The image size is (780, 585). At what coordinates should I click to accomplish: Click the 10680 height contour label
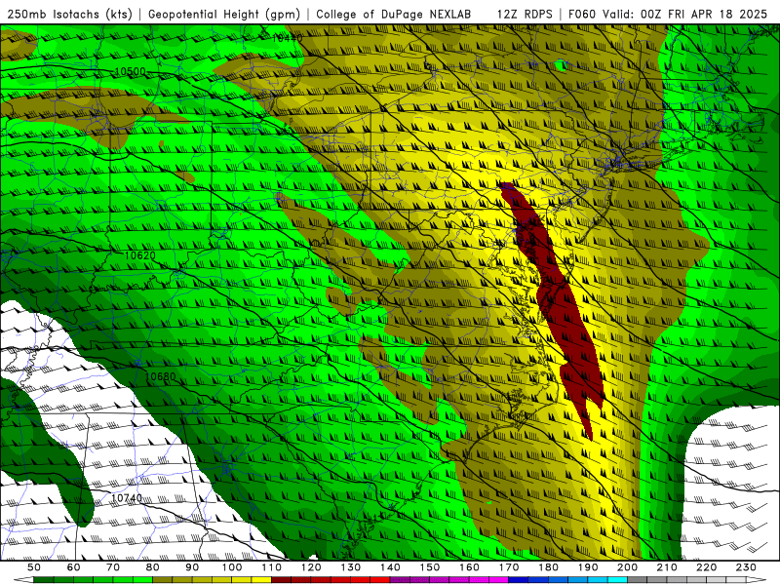click(x=160, y=377)
